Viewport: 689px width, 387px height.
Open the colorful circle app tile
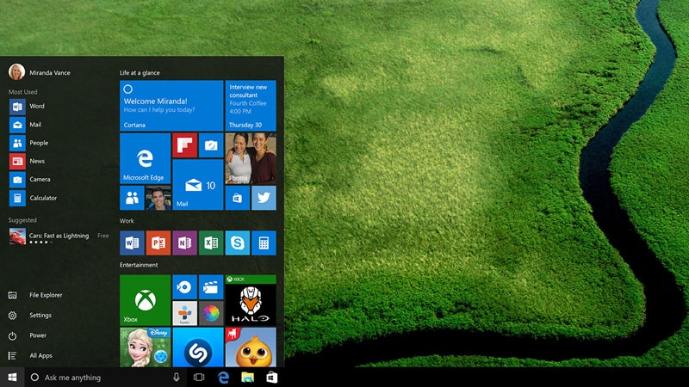pyautogui.click(x=211, y=313)
